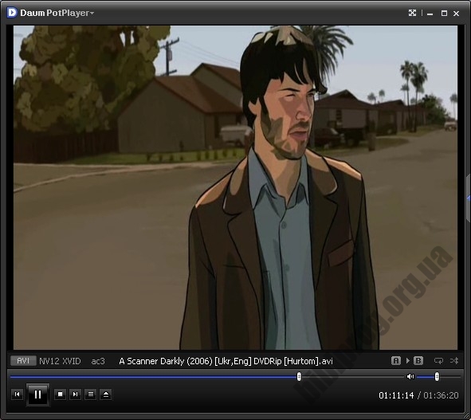Expand the side panel arrow on right edge

click(x=469, y=198)
